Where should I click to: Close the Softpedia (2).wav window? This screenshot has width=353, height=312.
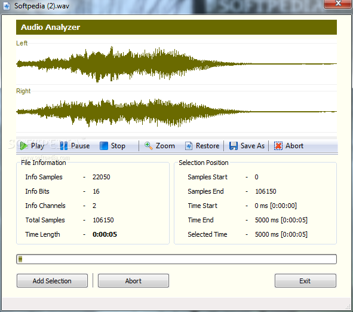point(338,4)
